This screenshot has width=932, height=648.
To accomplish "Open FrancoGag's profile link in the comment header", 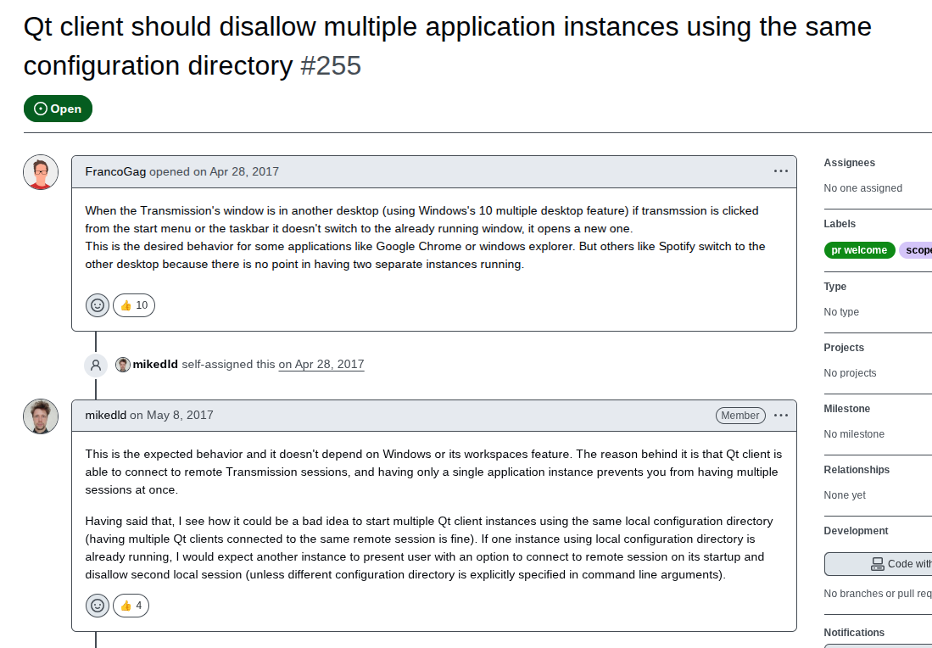I will [115, 172].
